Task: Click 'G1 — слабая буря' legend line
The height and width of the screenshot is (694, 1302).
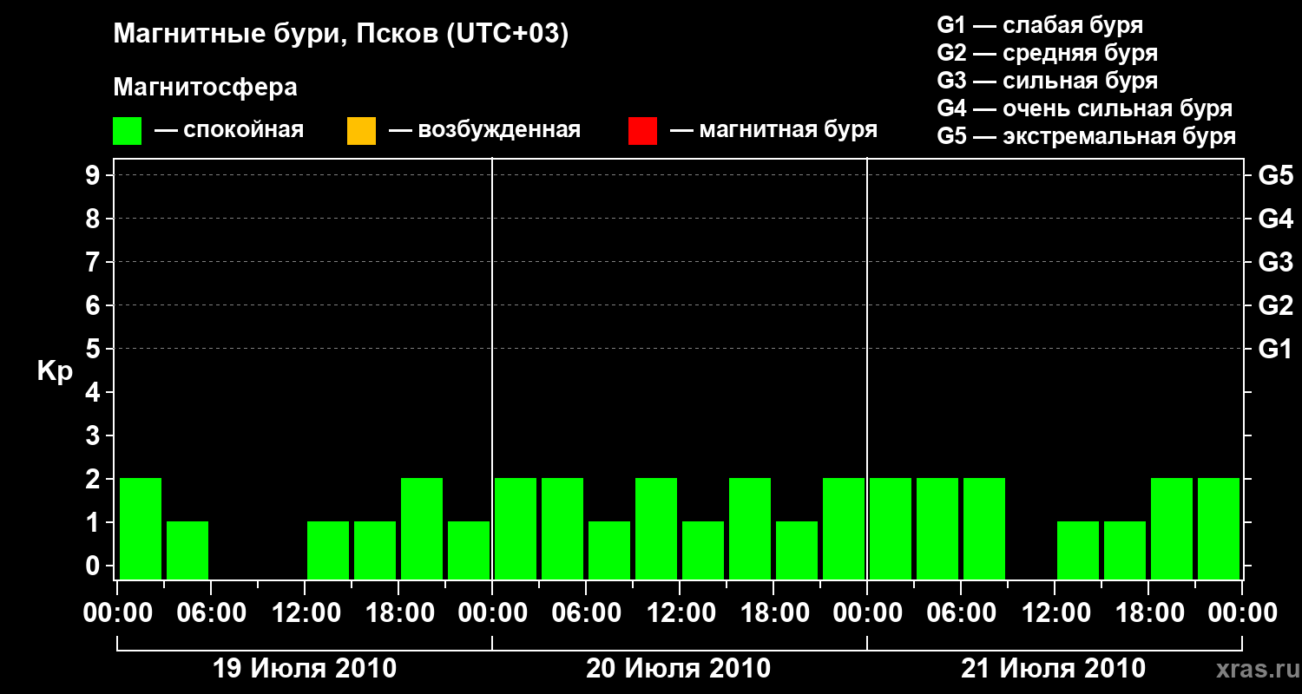Action: coord(1040,25)
